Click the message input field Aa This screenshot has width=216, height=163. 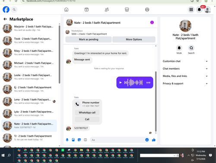pos(118,140)
